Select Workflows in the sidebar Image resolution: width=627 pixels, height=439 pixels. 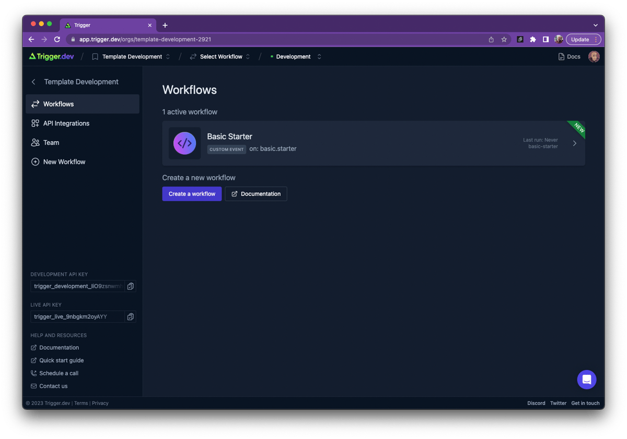(83, 104)
